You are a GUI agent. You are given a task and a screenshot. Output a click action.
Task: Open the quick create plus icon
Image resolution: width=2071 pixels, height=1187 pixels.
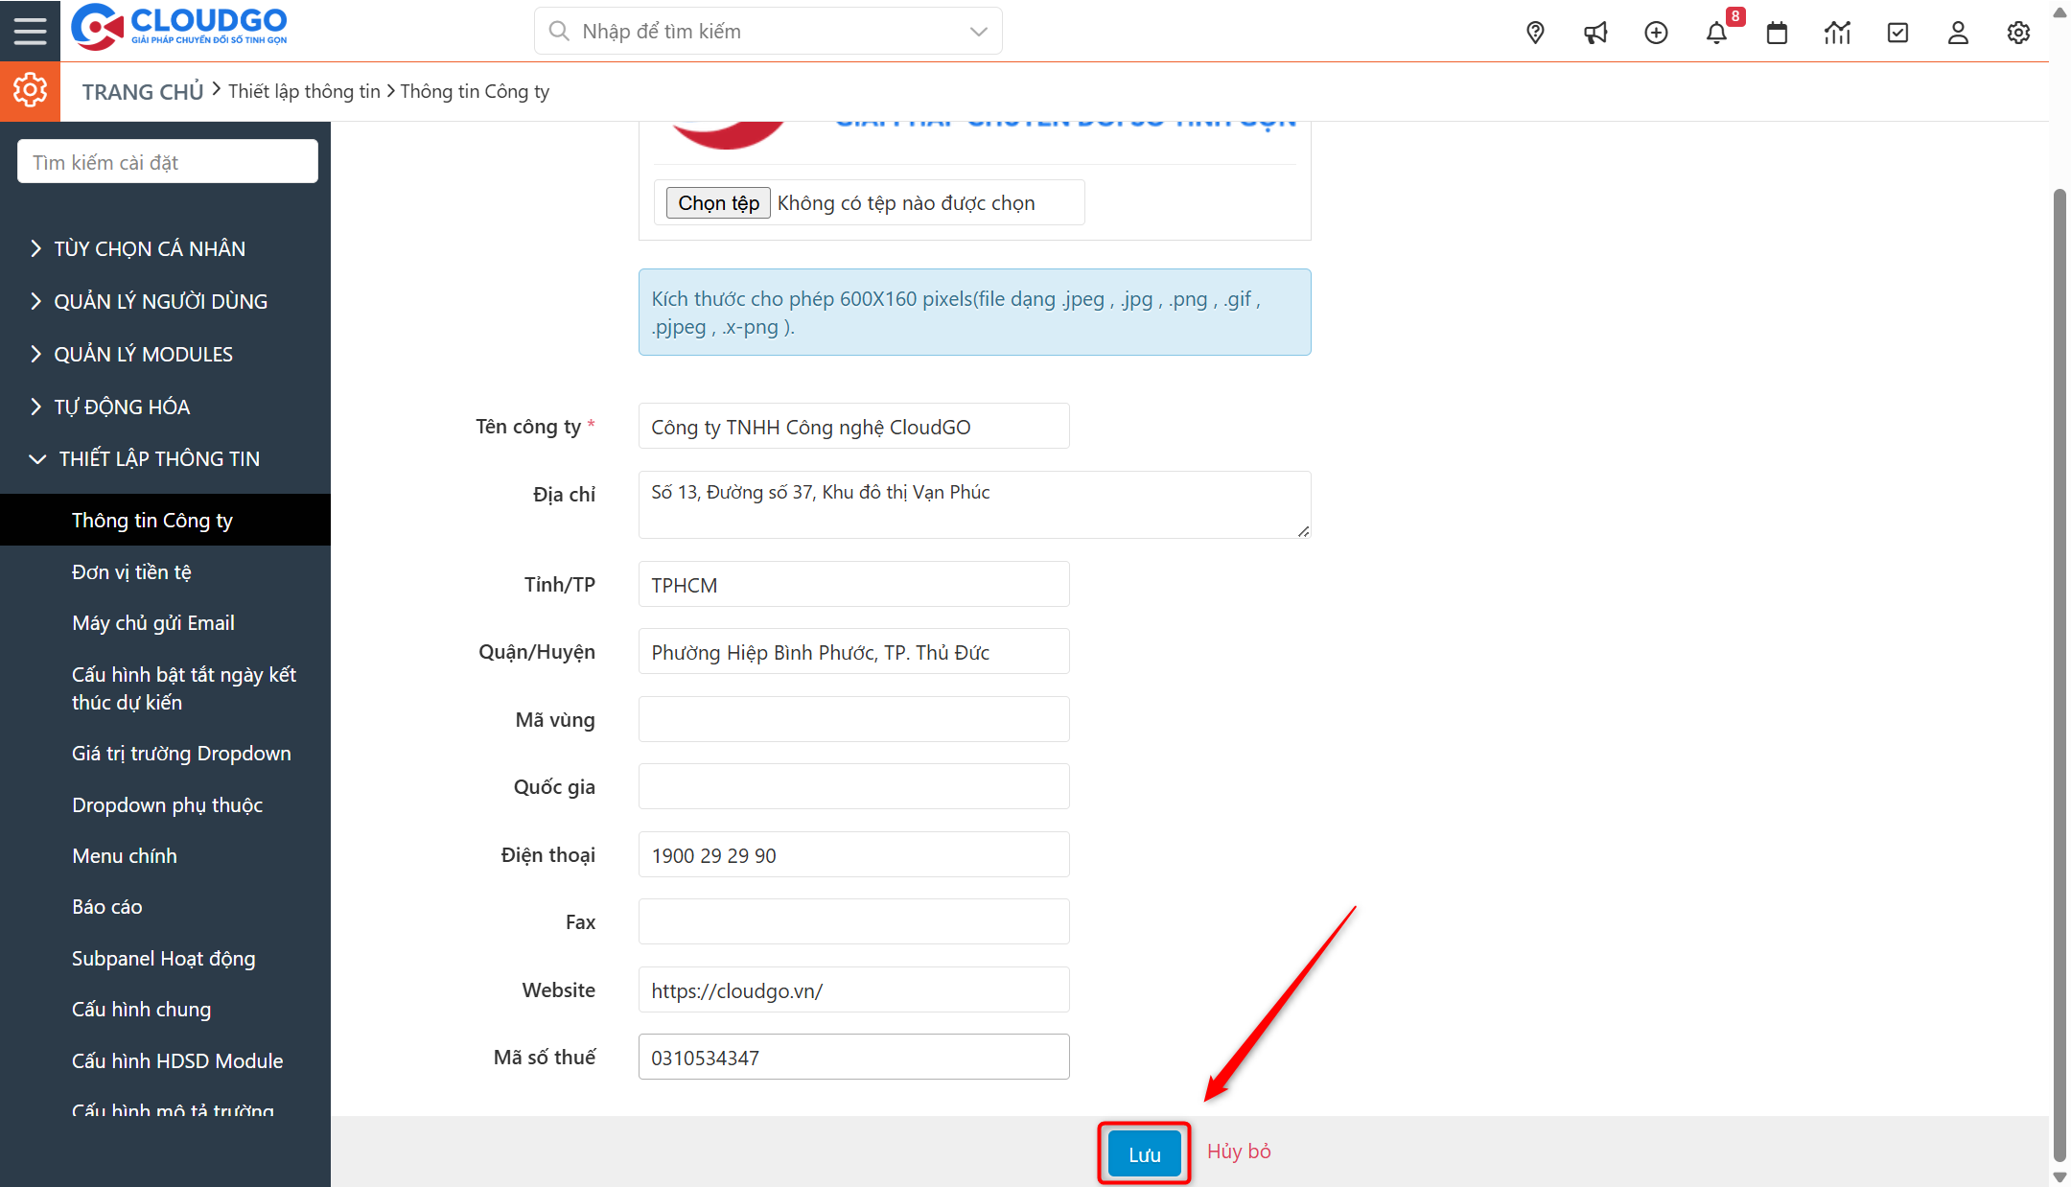1656,32
